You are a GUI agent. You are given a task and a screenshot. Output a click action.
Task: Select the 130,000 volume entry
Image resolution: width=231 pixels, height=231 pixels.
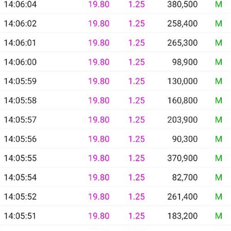[182, 81]
